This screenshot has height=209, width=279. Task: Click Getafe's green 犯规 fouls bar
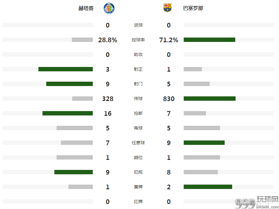(73, 172)
